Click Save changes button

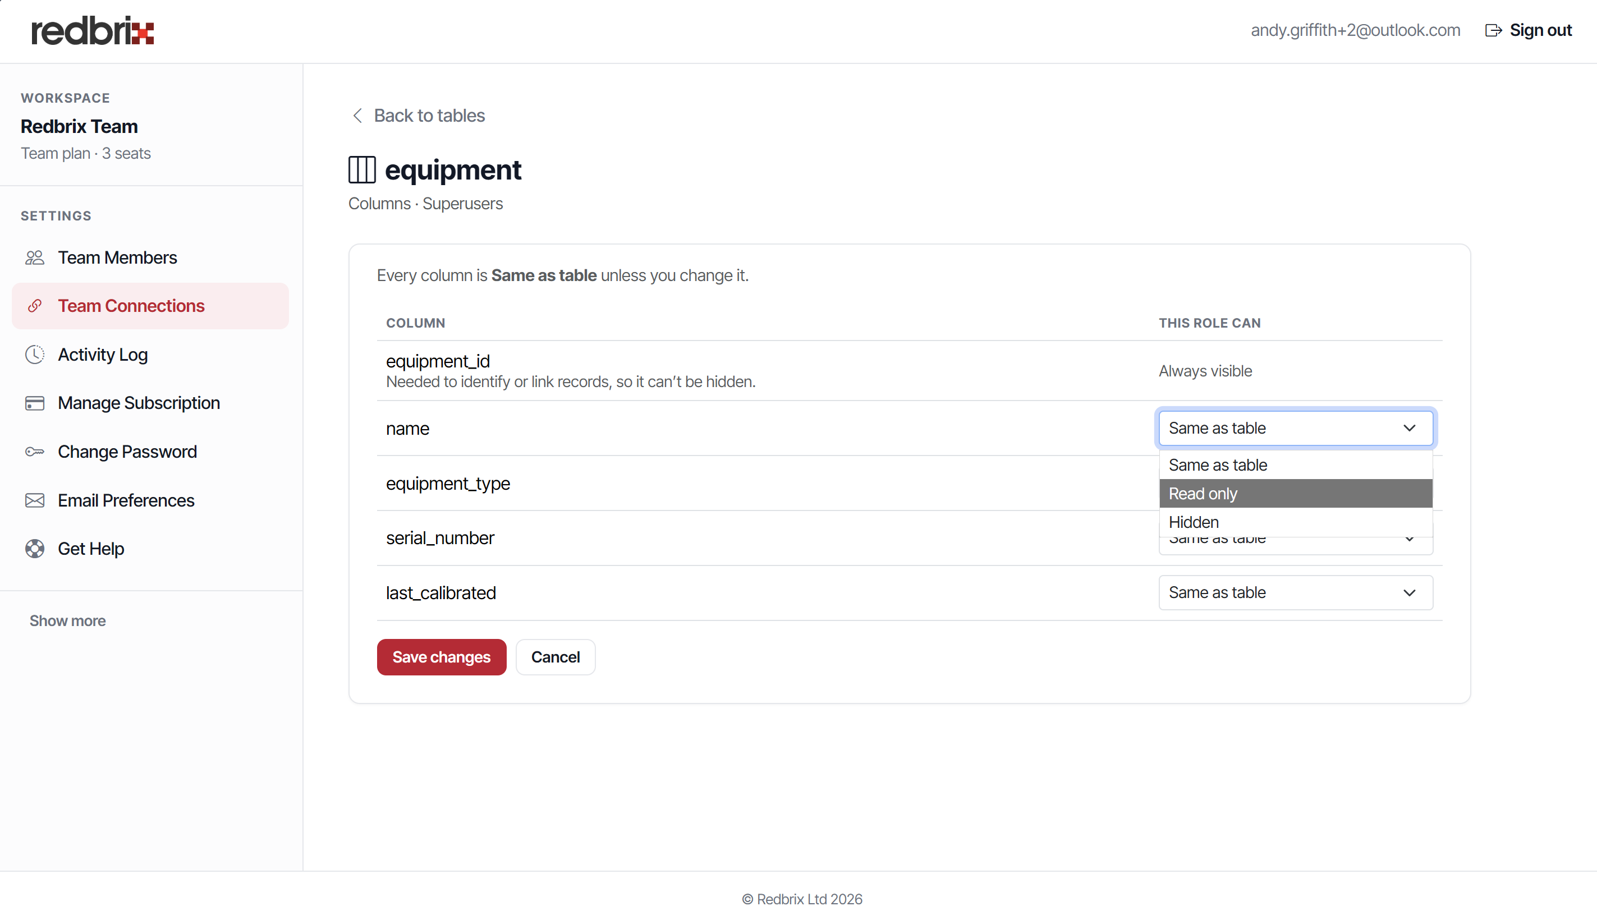[442, 657]
